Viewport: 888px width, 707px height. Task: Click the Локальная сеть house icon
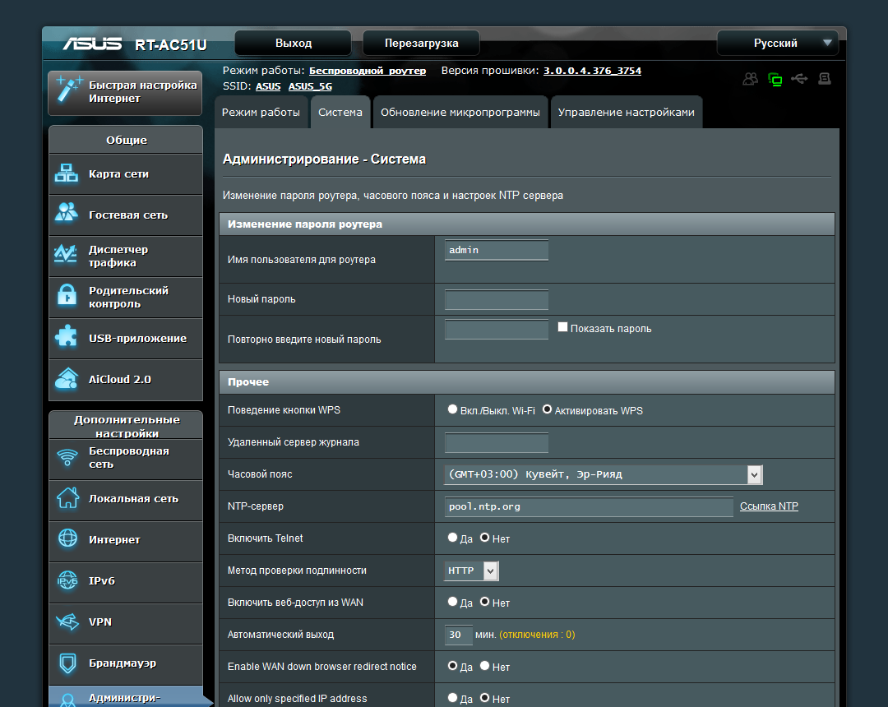[68, 498]
